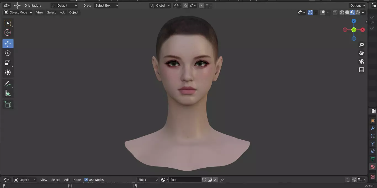Open the Modifier properties wrench tab

[373, 128]
